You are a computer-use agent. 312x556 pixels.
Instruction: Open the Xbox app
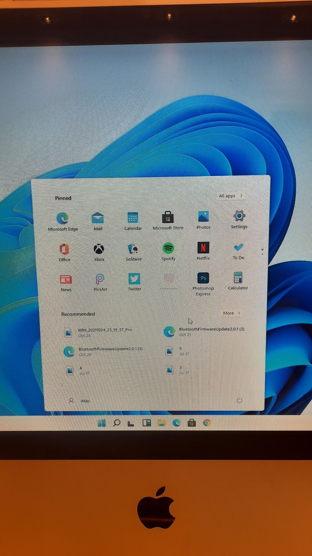point(99,252)
